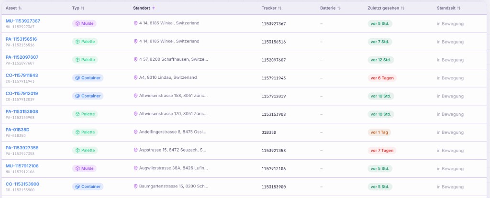This screenshot has width=490, height=198.
Task: Click Container badge for CO-1157912019
Action: pos(88,96)
